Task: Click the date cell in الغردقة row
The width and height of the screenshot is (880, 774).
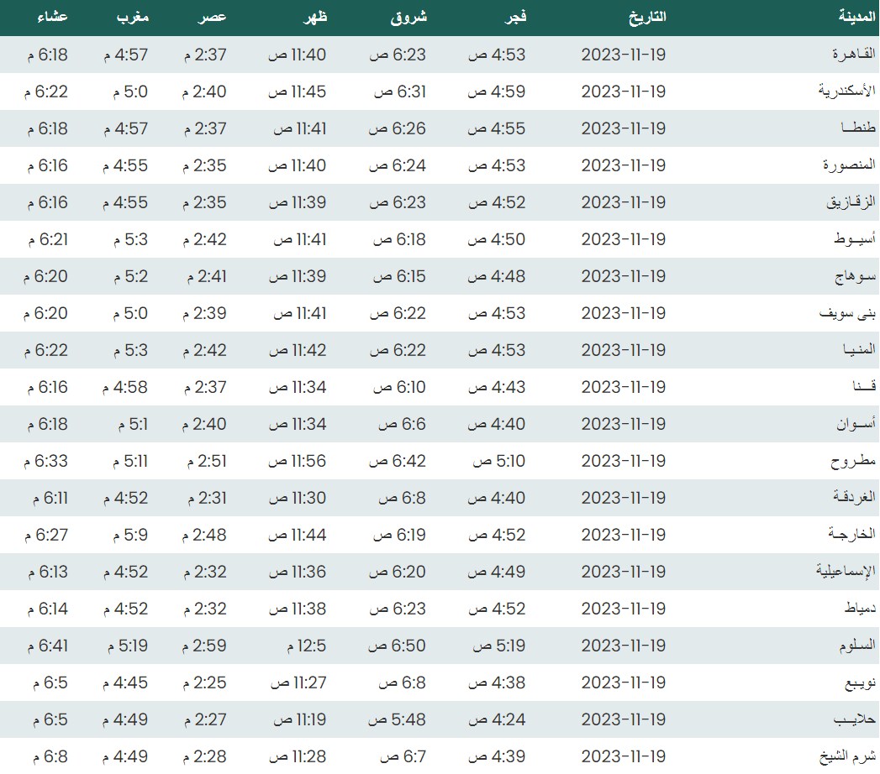Action: pos(623,498)
